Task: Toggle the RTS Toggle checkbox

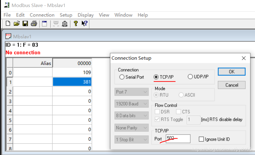Action: (x=157, y=119)
